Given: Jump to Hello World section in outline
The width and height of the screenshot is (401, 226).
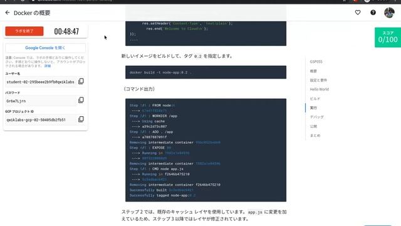Looking at the screenshot, I should [x=320, y=89].
